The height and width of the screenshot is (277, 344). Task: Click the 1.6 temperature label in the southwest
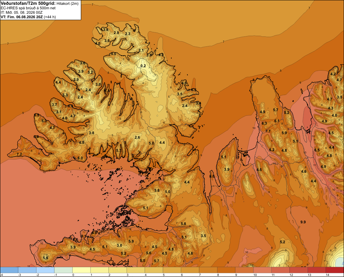[x=46, y=258]
